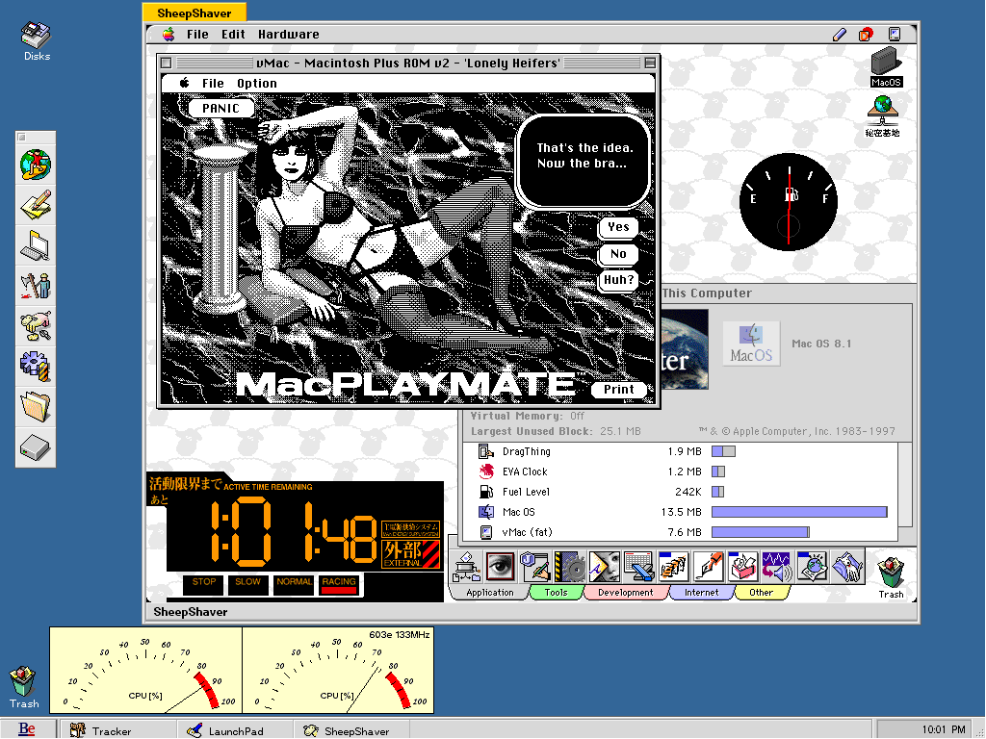Click the 10:01 PM clock in the Deskbar
Image resolution: width=986 pixels, height=739 pixels.
click(944, 729)
